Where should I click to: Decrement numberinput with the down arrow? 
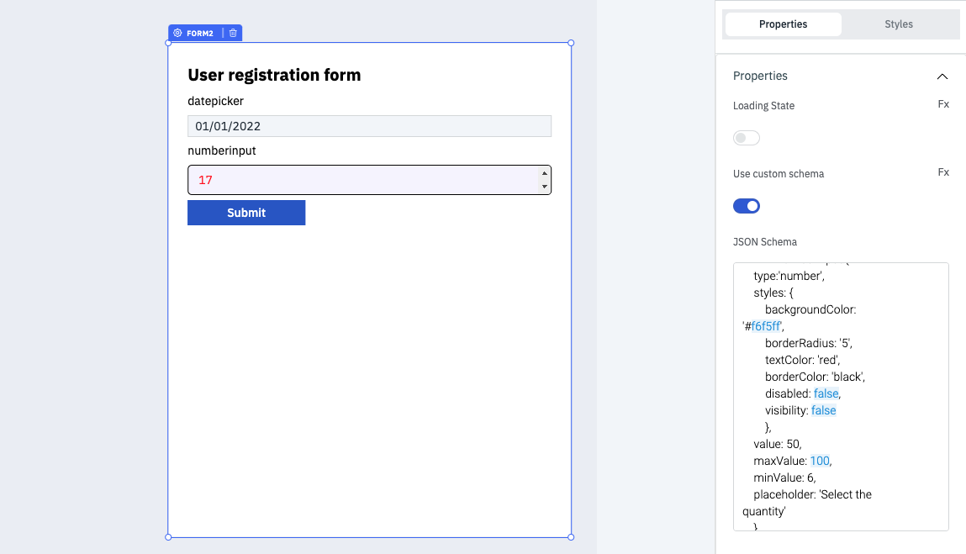pyautogui.click(x=544, y=187)
